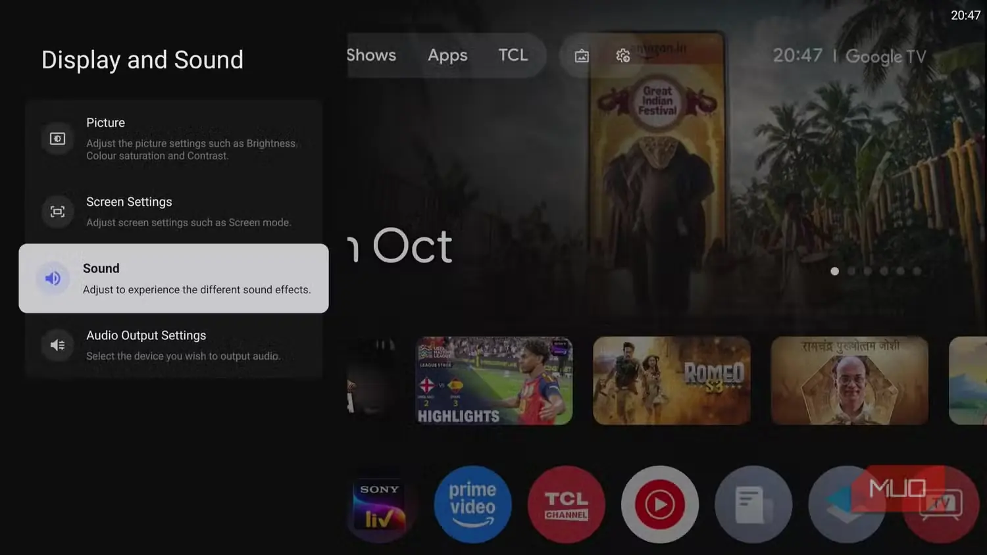Switch to the Apps tab
Viewport: 987px width, 555px height.
pos(447,55)
